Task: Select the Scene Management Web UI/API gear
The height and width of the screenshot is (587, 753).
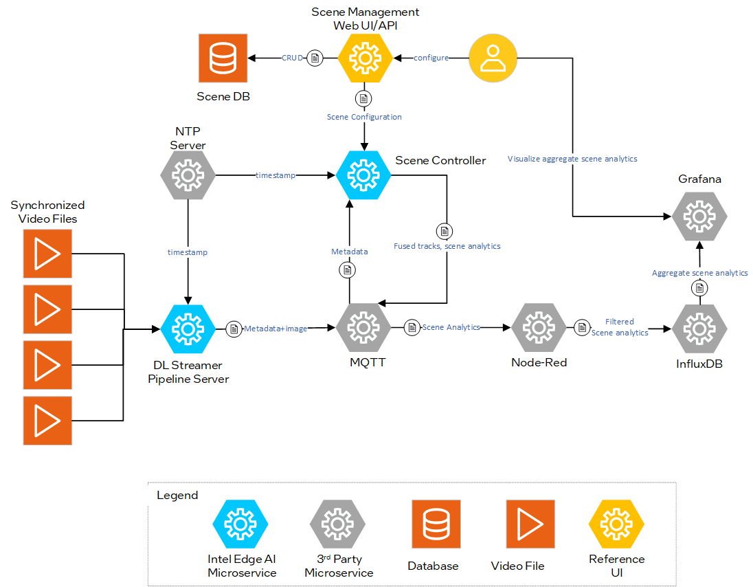Action: coord(365,58)
